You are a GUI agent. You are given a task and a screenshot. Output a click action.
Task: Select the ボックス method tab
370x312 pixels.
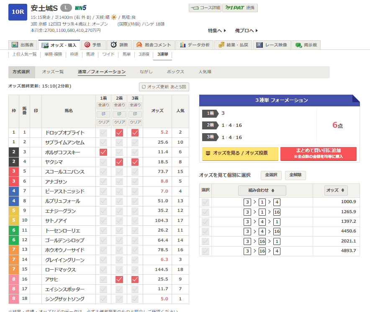pyautogui.click(x=175, y=72)
